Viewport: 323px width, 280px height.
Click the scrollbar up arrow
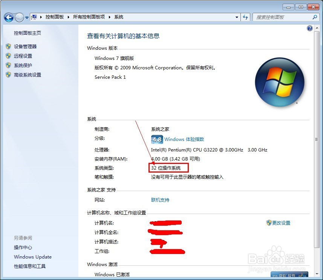click(x=317, y=28)
